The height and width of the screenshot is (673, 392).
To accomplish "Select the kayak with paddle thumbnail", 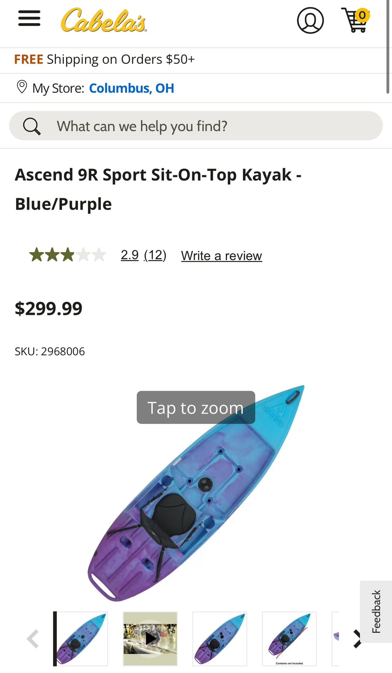I will (x=289, y=639).
